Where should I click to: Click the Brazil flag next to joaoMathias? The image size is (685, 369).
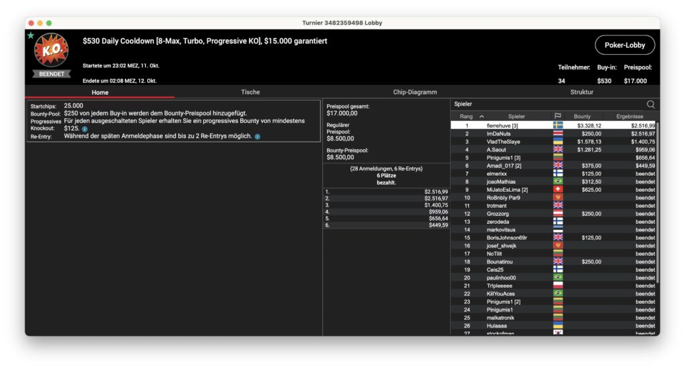point(558,182)
